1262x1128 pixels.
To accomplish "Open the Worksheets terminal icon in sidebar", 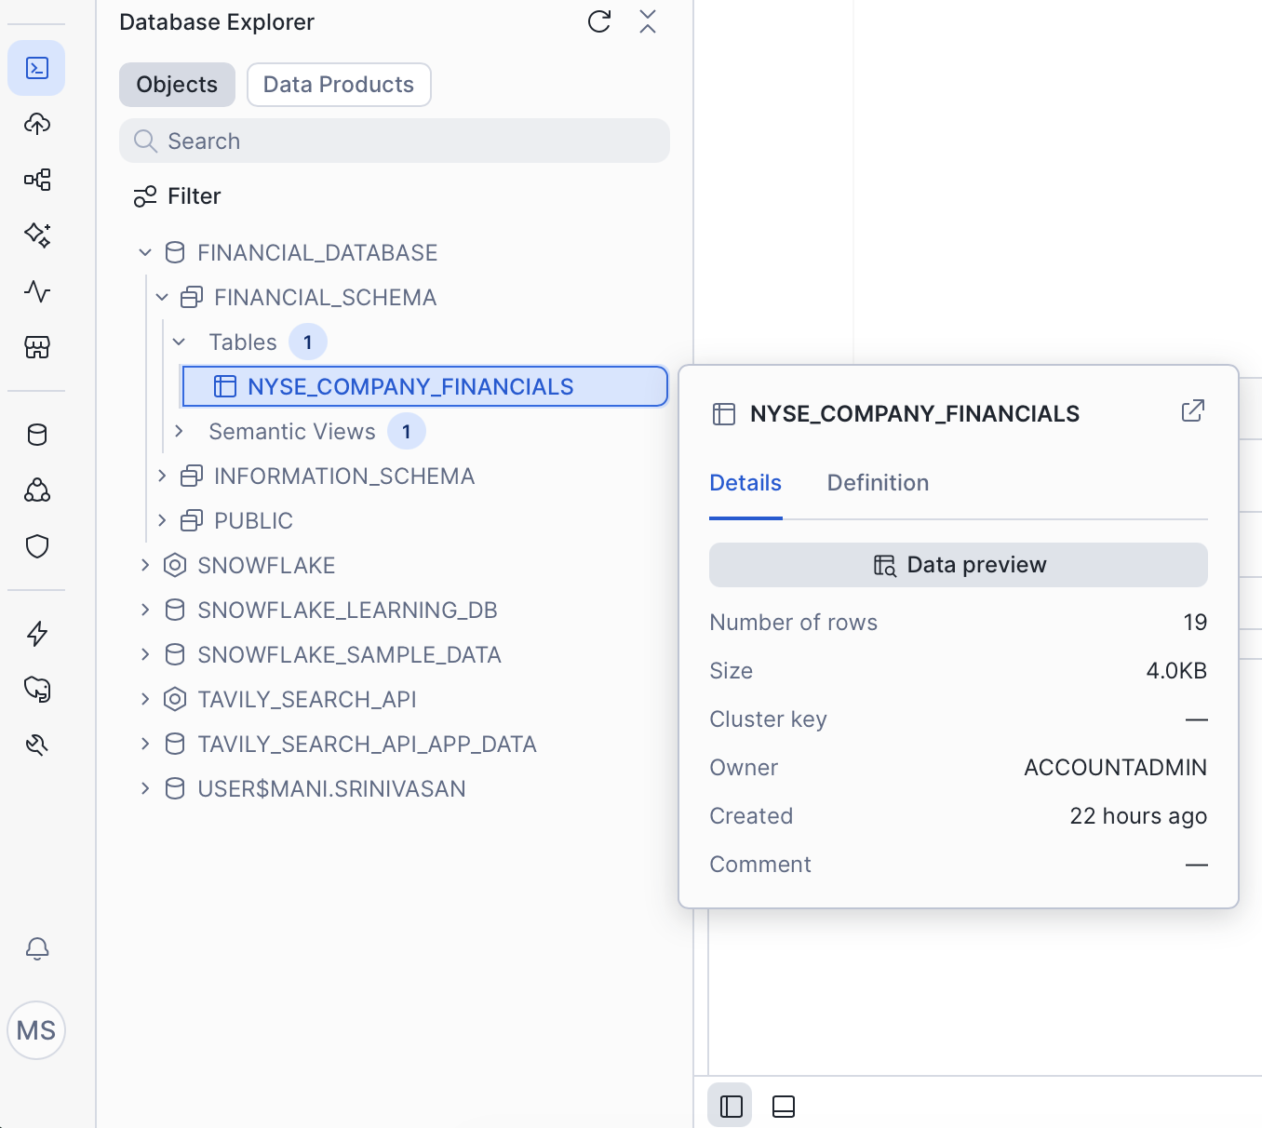I will click(x=36, y=68).
